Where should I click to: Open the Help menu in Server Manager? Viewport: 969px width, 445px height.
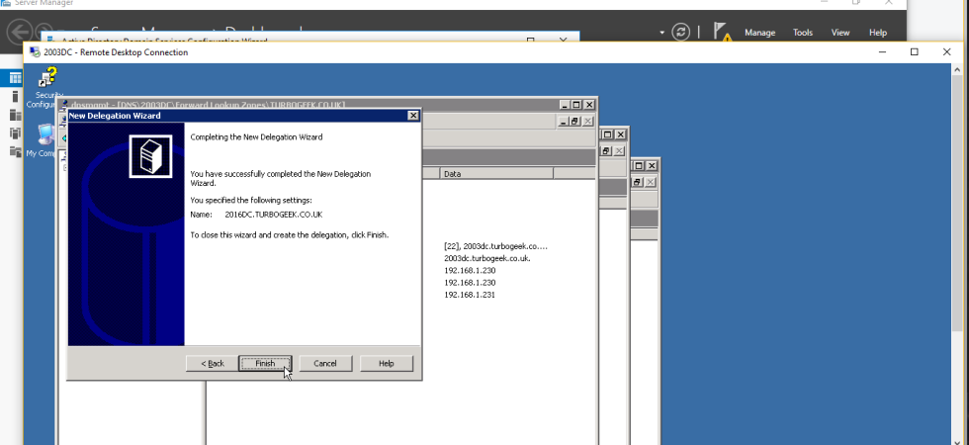878,32
